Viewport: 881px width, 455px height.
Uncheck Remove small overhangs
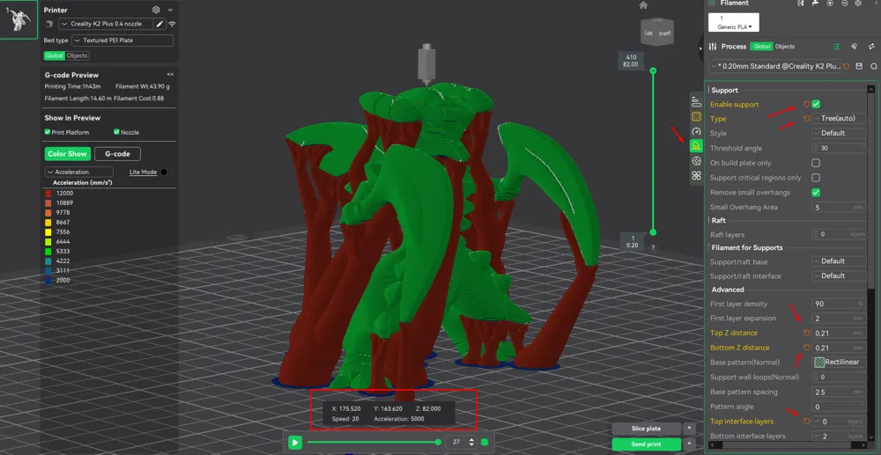click(x=816, y=193)
